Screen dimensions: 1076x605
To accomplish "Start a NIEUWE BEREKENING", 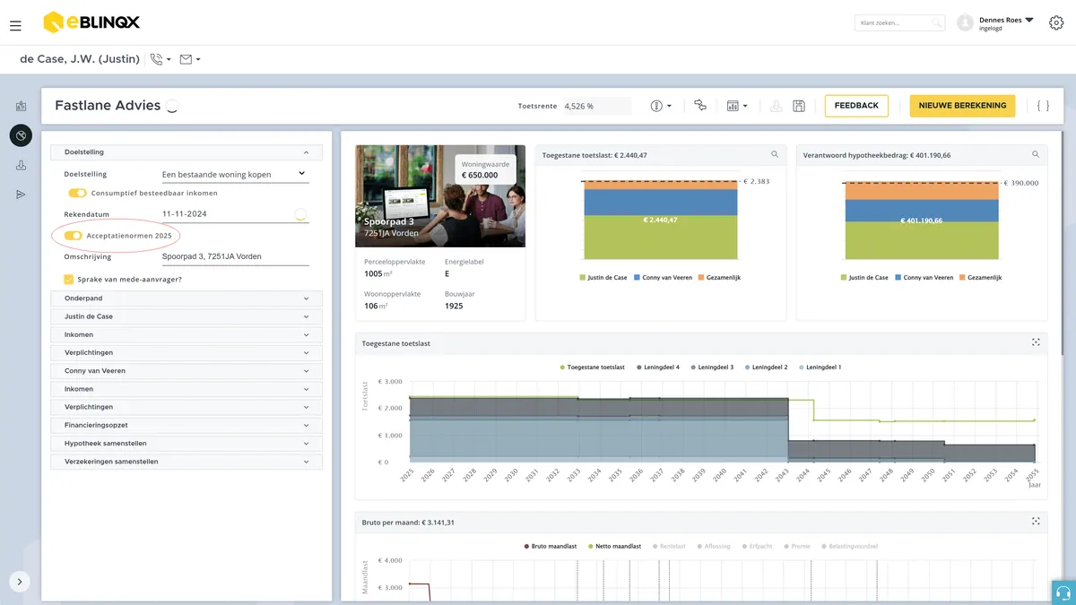I will (x=962, y=106).
